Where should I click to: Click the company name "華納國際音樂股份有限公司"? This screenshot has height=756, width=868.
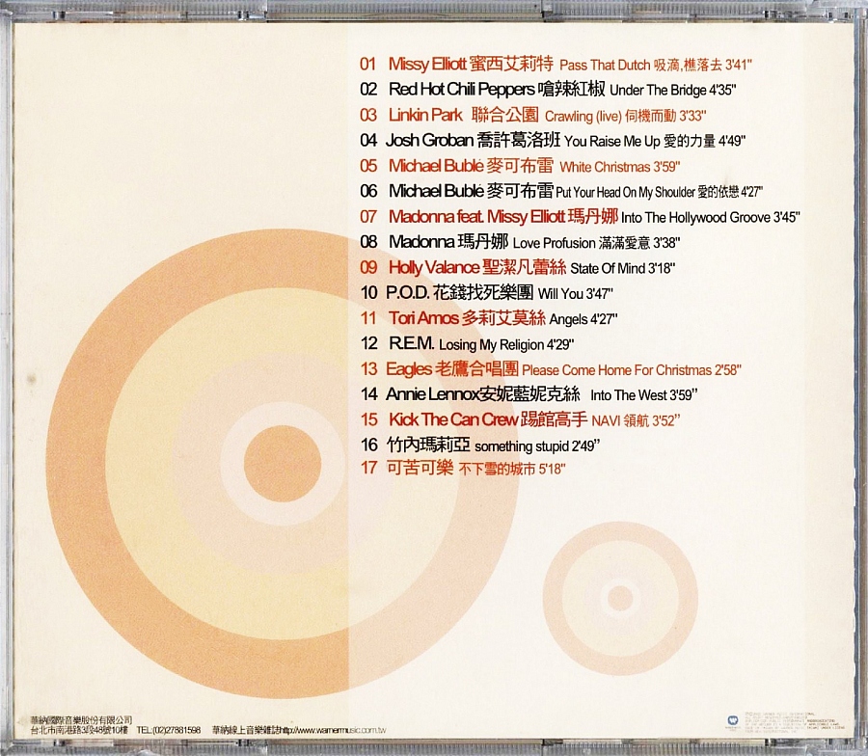tap(81, 720)
